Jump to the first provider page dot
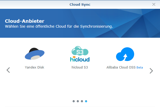 tap(74, 101)
